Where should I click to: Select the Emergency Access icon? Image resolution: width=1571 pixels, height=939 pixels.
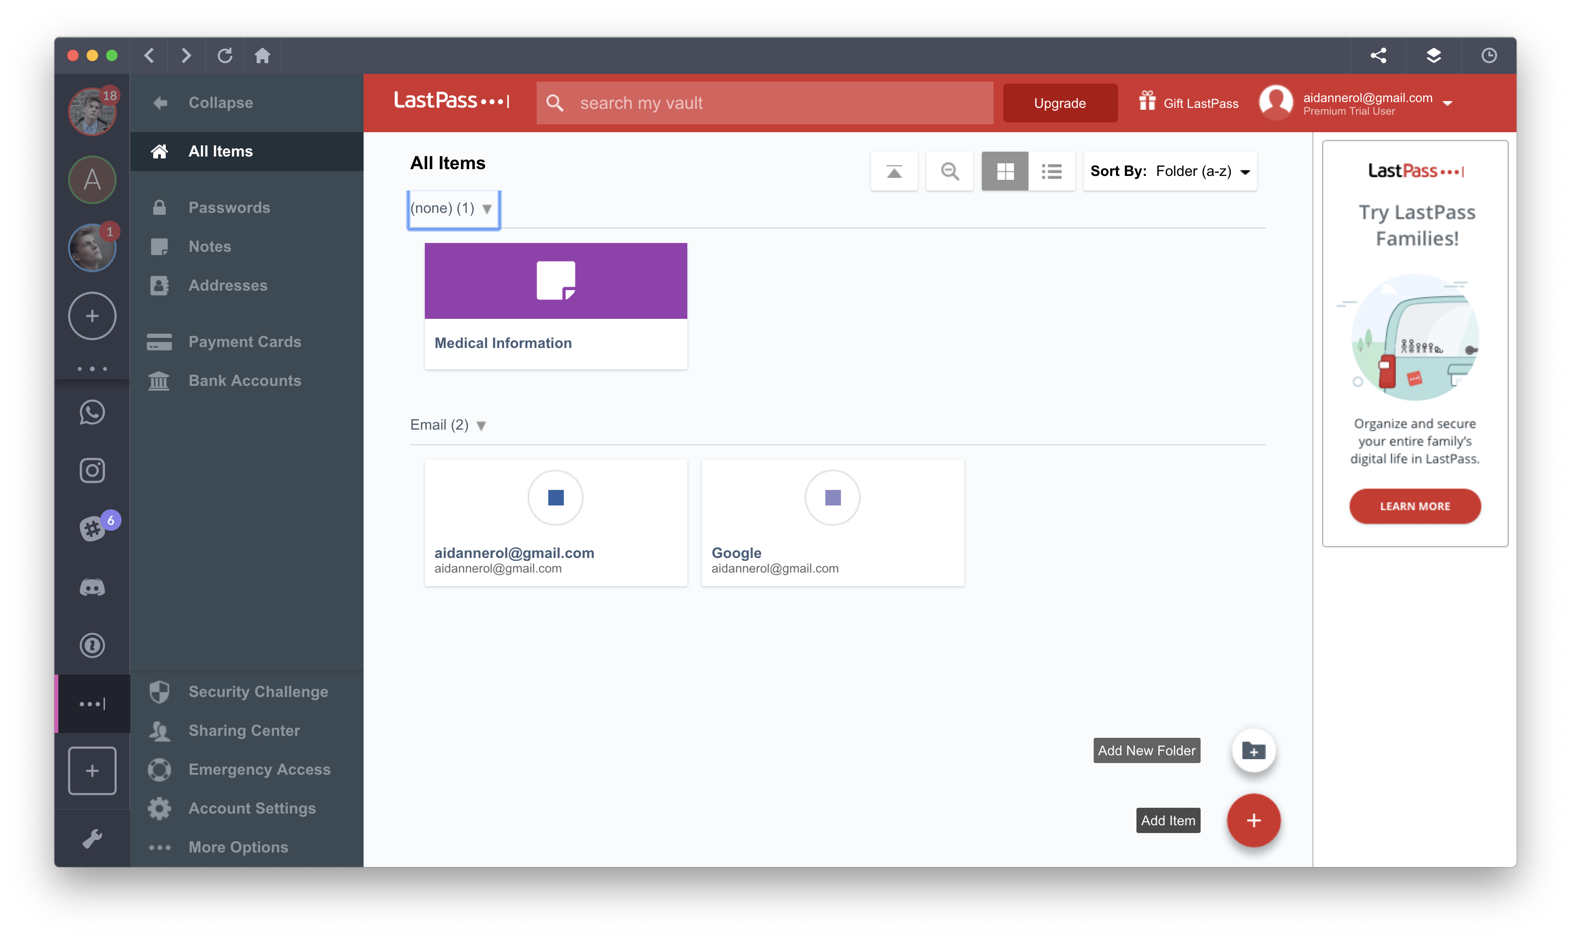pyautogui.click(x=161, y=769)
